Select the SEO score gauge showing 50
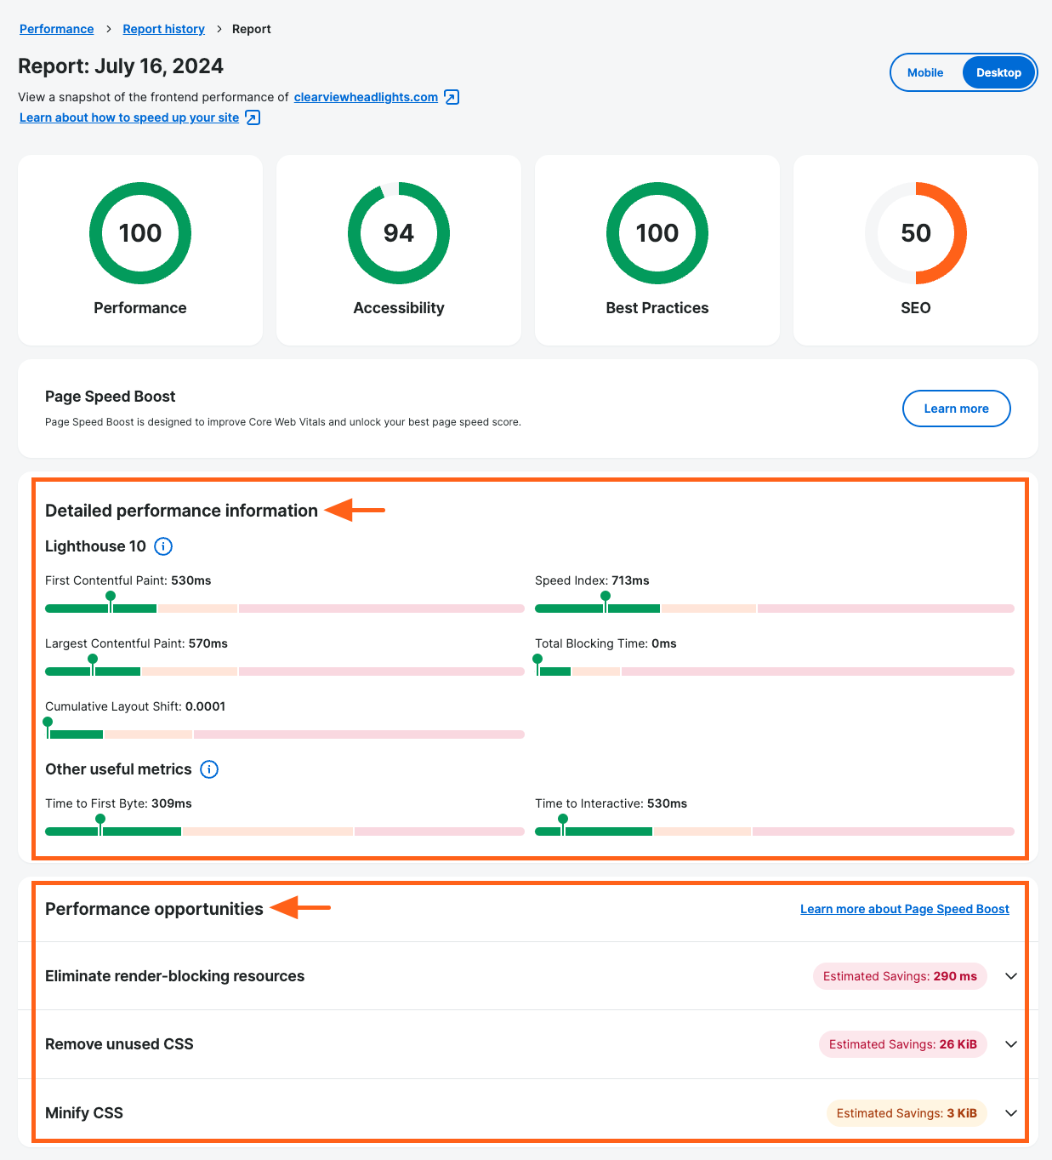The image size is (1052, 1160). [915, 233]
